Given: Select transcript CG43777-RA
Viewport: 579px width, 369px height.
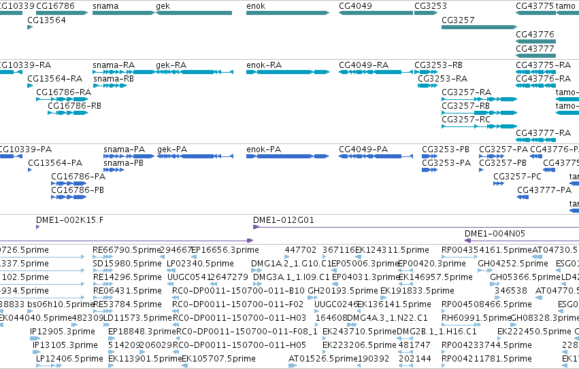Looking at the screenshot, I should (536, 140).
